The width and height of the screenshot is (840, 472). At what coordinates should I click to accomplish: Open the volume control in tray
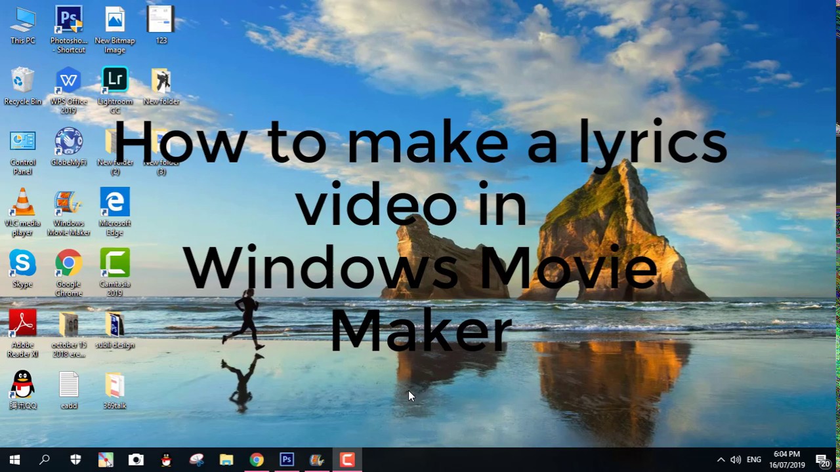736,460
